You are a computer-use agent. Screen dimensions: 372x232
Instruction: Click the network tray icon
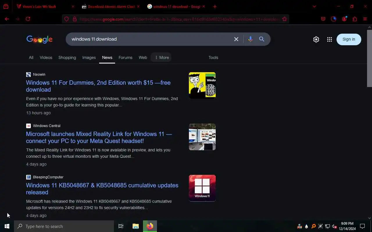tap(328, 226)
